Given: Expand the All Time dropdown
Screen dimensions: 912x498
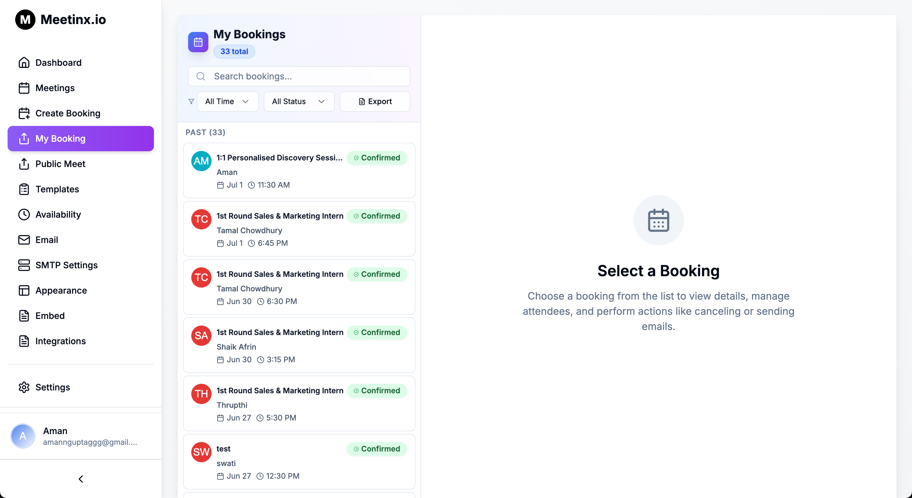Looking at the screenshot, I should coord(227,102).
